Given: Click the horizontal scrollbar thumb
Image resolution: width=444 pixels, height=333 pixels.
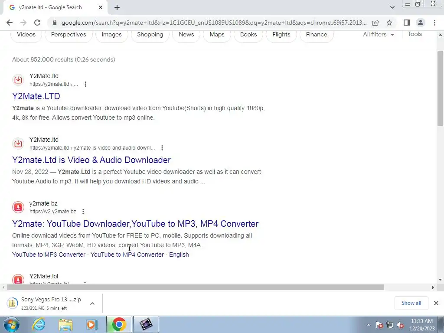Looking at the screenshot, I should coord(196,287).
